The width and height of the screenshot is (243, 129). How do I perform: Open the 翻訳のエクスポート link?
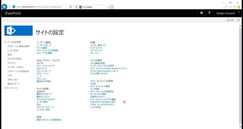coord(44,94)
